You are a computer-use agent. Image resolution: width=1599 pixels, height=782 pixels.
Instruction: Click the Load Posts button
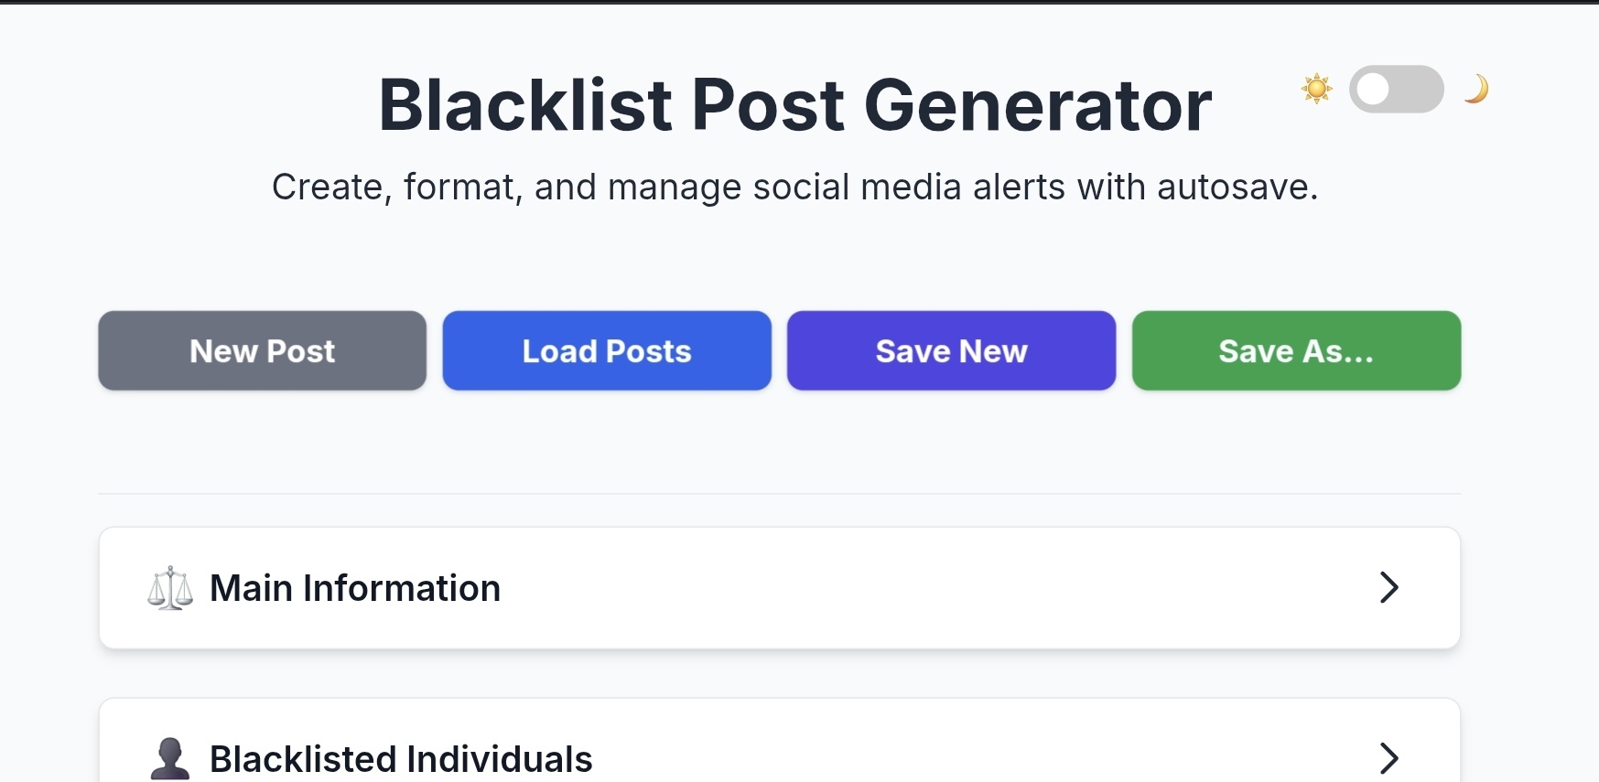click(607, 350)
